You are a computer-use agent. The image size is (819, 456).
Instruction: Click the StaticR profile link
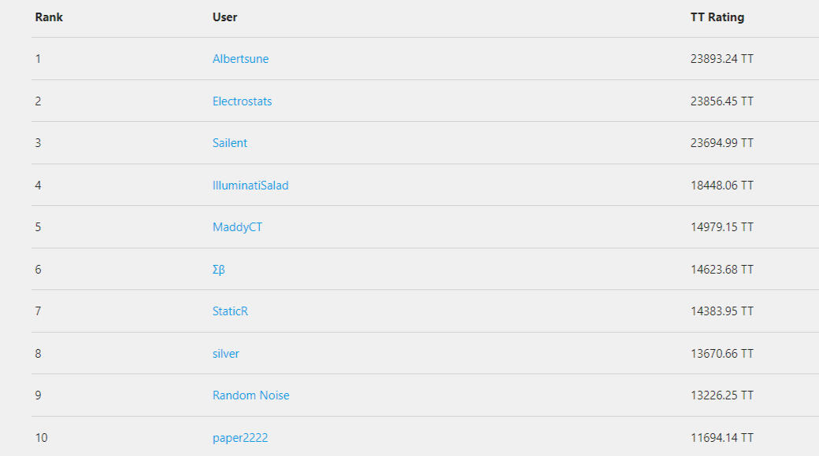click(230, 311)
